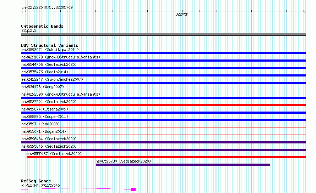316x193 pixels.
Task: Click the magenta RFPL2 intron line
Action: click(x=76, y=188)
